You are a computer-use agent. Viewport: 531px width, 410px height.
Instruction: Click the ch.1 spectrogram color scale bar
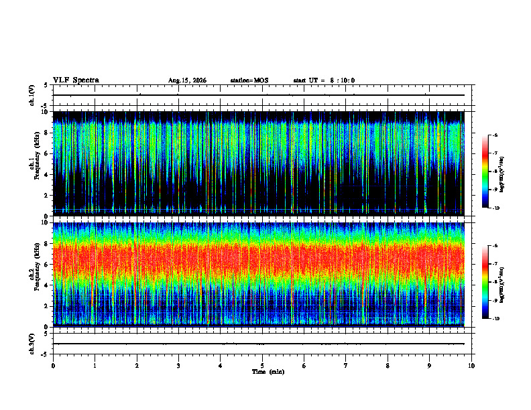click(x=485, y=172)
